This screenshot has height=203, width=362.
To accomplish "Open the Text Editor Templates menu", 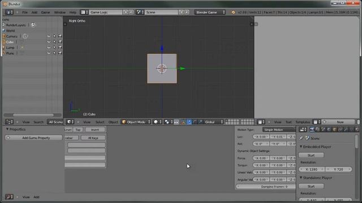I will 303,122.
